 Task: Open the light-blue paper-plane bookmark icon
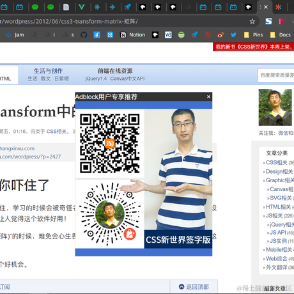coord(97,35)
